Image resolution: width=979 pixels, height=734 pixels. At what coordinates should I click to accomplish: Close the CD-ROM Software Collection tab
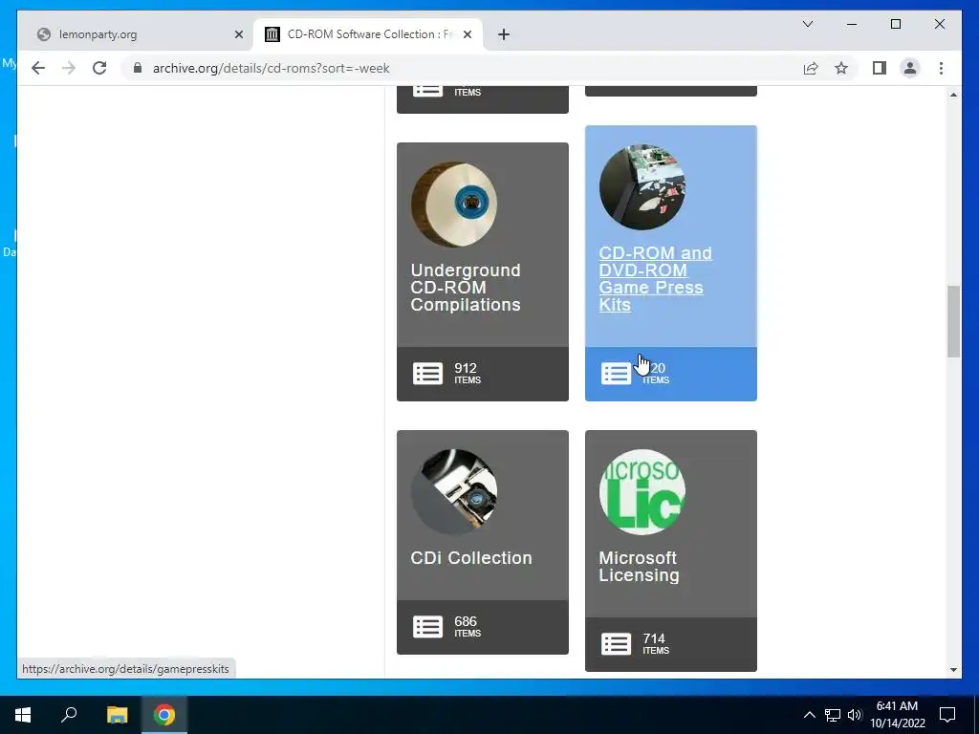click(x=467, y=34)
